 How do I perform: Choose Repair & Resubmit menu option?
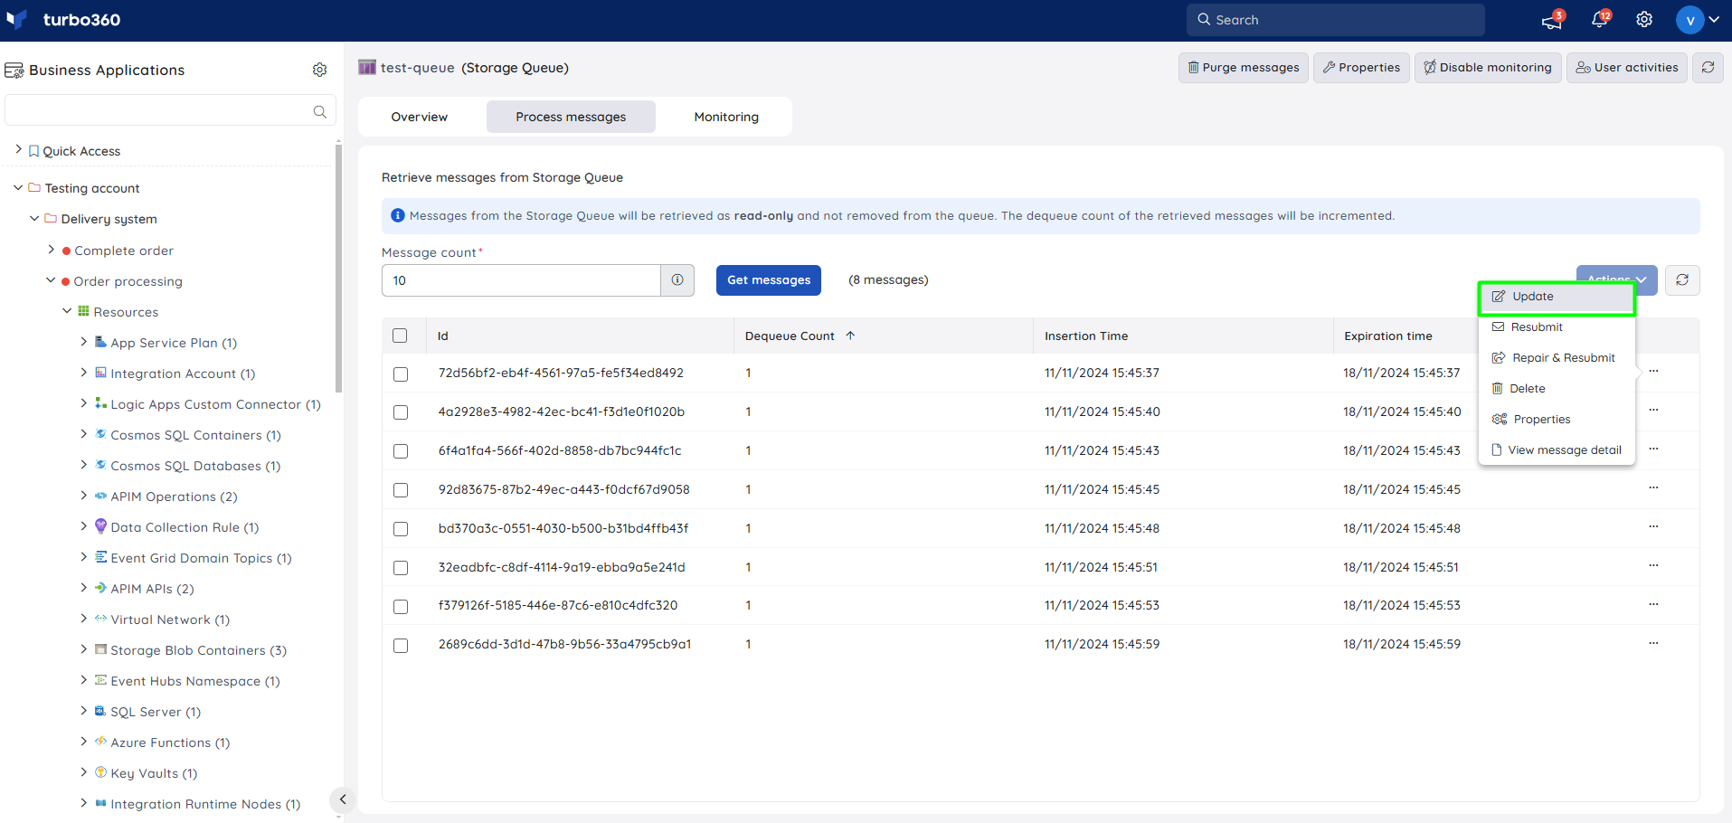[1557, 358]
